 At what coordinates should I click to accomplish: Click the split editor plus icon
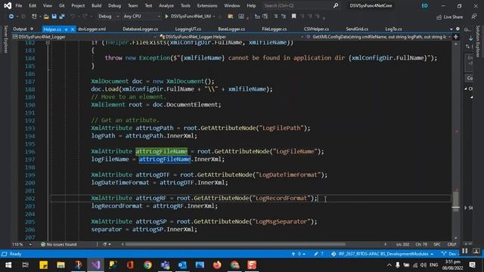pos(456,37)
